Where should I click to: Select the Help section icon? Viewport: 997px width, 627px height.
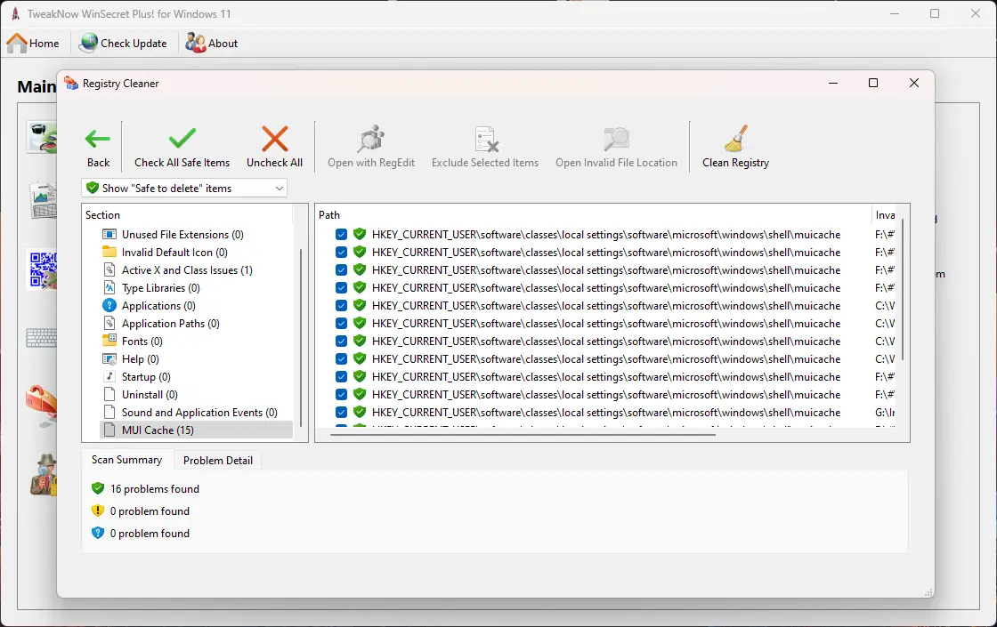(x=109, y=359)
